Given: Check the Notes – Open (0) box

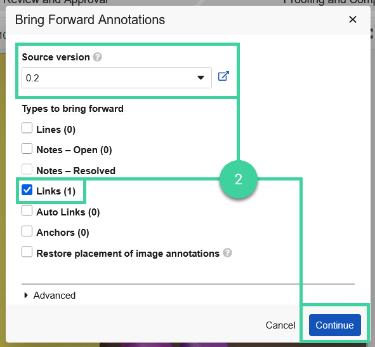Looking at the screenshot, I should coord(27,149).
